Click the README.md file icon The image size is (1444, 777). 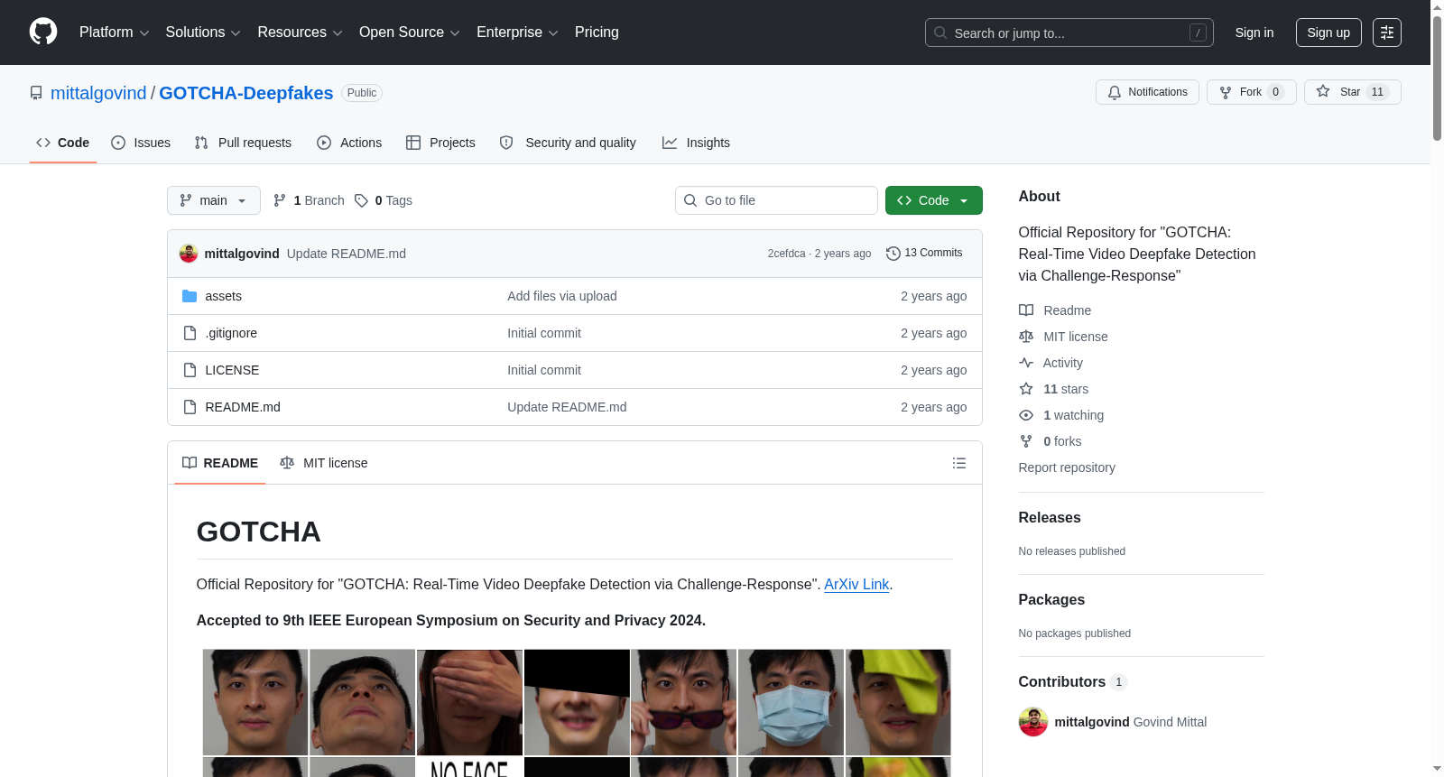(190, 407)
